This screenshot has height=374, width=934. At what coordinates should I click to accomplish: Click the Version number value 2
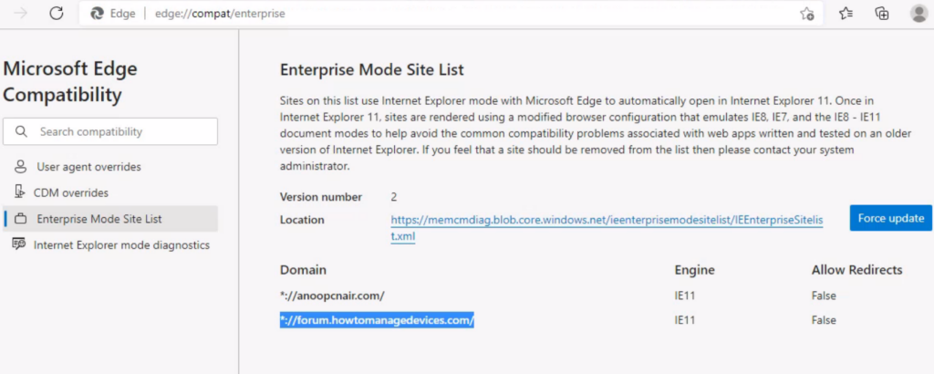click(394, 197)
